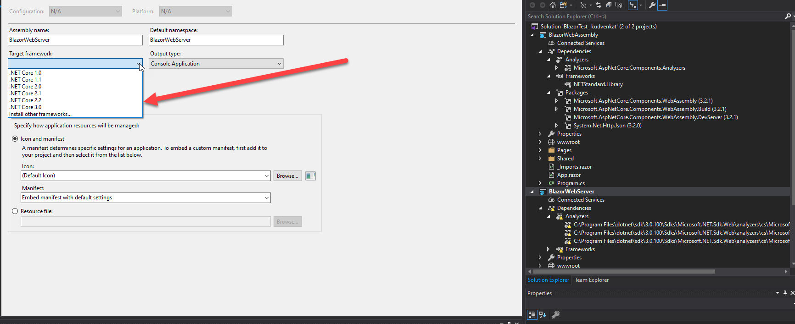This screenshot has width=795, height=324.
Task: Select NETStandard.Library framework item
Action: pos(598,84)
